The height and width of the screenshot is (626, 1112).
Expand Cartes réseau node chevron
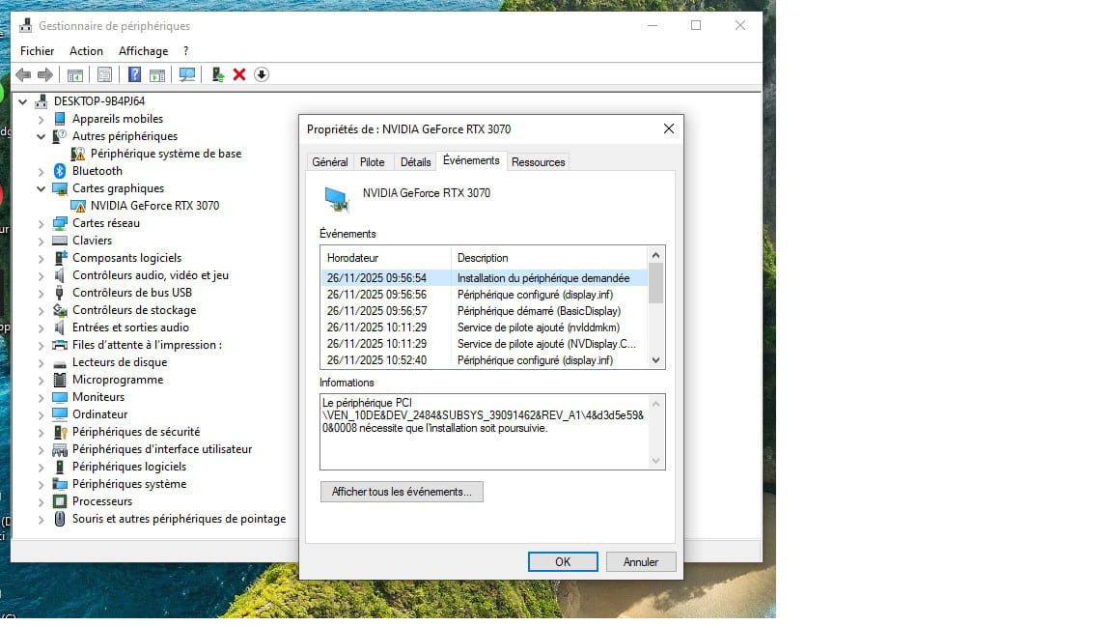42,223
